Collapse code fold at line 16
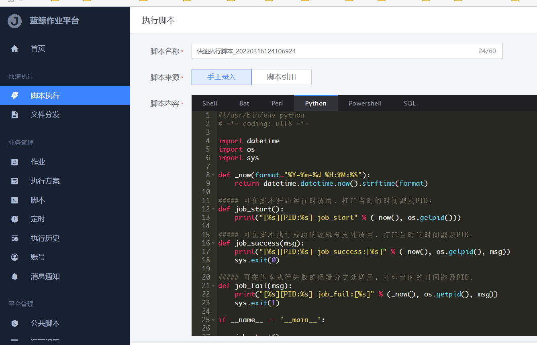 [x=214, y=243]
